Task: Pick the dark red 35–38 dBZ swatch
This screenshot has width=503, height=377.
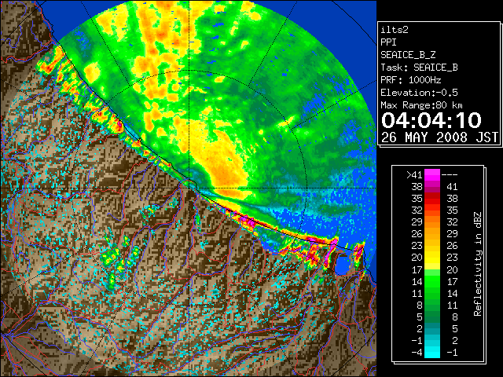Action: pos(432,199)
